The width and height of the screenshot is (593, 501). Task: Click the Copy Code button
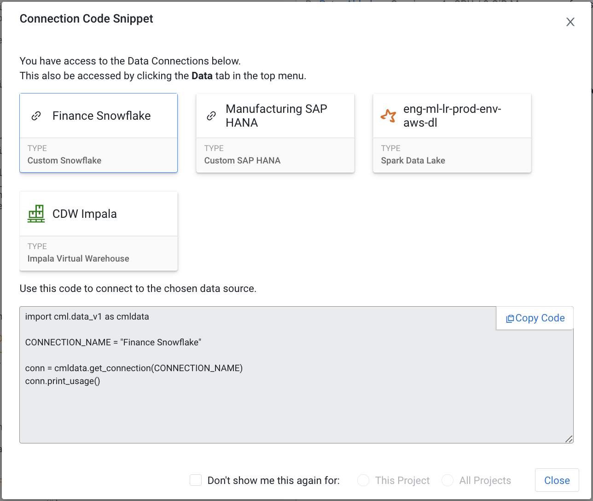pyautogui.click(x=535, y=318)
